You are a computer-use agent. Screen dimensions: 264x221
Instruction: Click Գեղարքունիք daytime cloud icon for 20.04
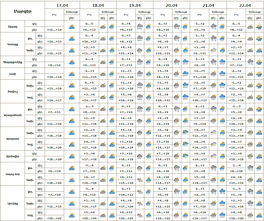186,62
